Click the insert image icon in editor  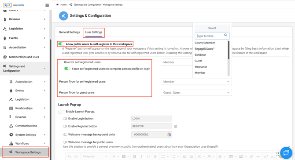pyautogui.click(x=241, y=156)
